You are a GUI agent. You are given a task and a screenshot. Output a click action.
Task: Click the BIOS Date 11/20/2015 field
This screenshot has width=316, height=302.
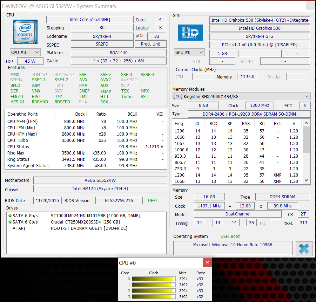[47, 200]
